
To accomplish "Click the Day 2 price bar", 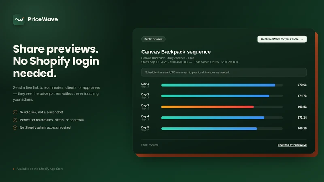I will 222,96.
